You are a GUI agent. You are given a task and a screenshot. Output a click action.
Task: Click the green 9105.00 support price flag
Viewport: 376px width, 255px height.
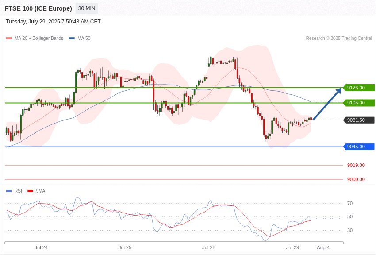tap(358, 103)
